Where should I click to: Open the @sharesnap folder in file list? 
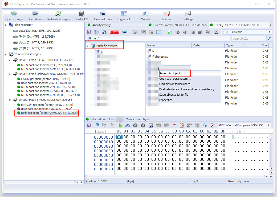[x=160, y=57]
